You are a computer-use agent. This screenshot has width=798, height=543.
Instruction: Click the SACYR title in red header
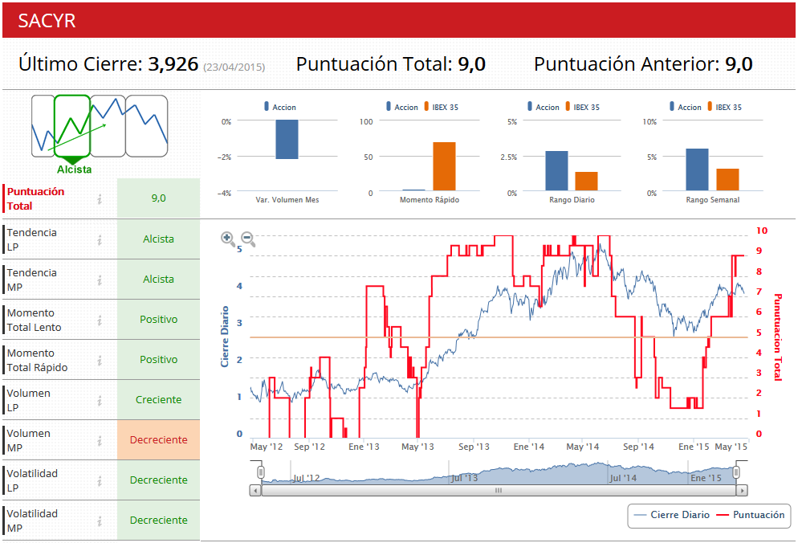(47, 21)
